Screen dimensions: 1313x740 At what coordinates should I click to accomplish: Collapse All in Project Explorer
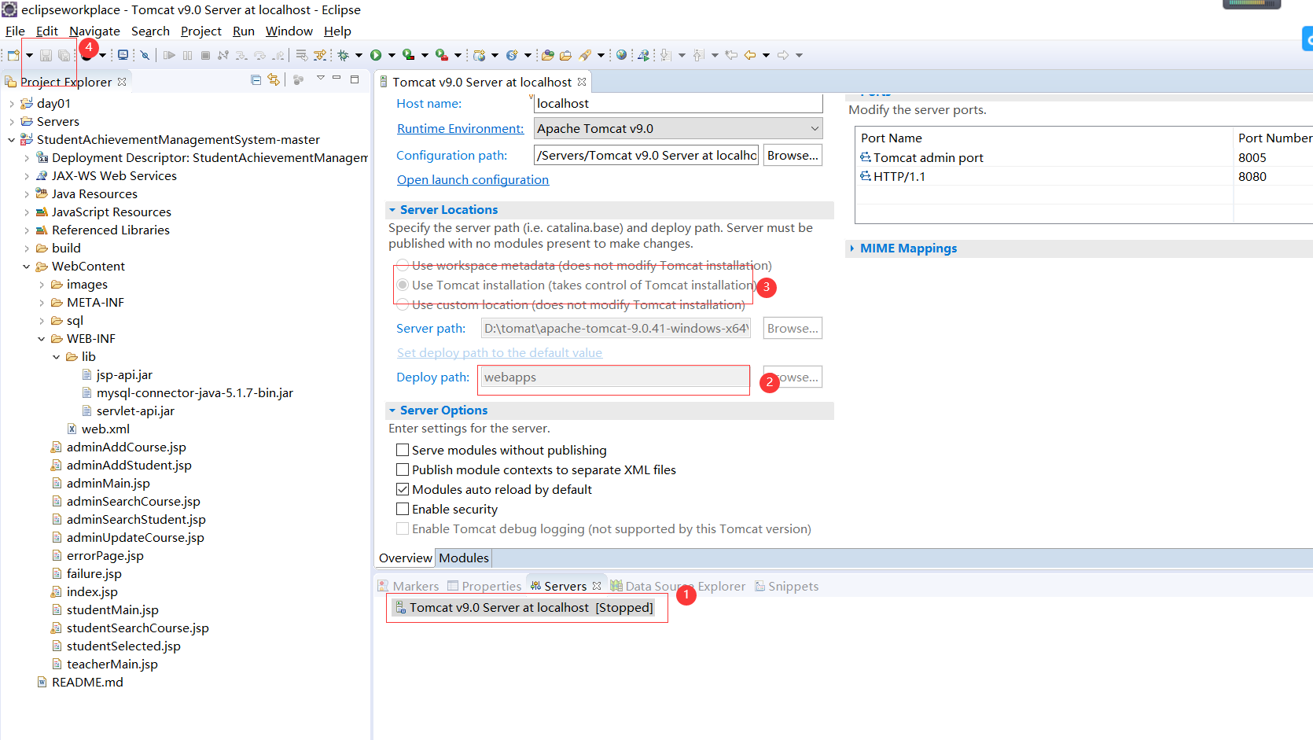[x=256, y=79]
